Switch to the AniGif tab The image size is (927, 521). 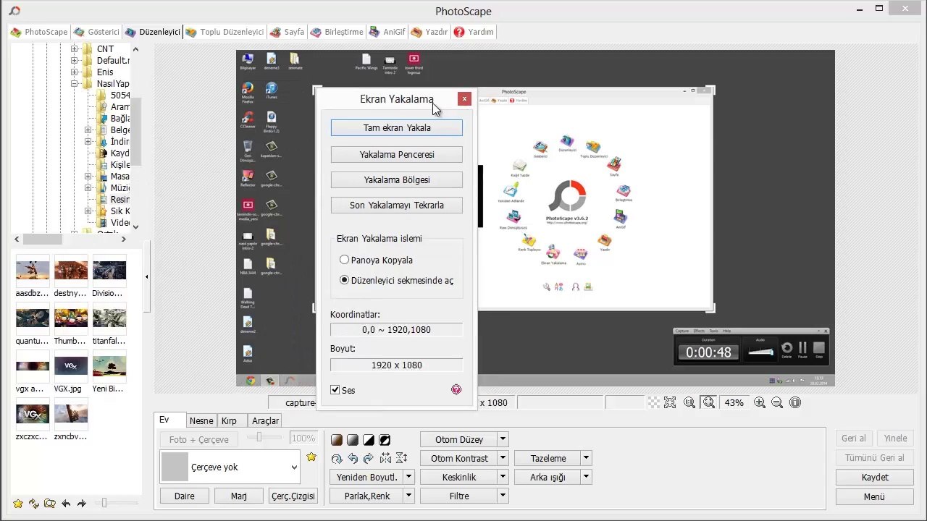[387, 32]
